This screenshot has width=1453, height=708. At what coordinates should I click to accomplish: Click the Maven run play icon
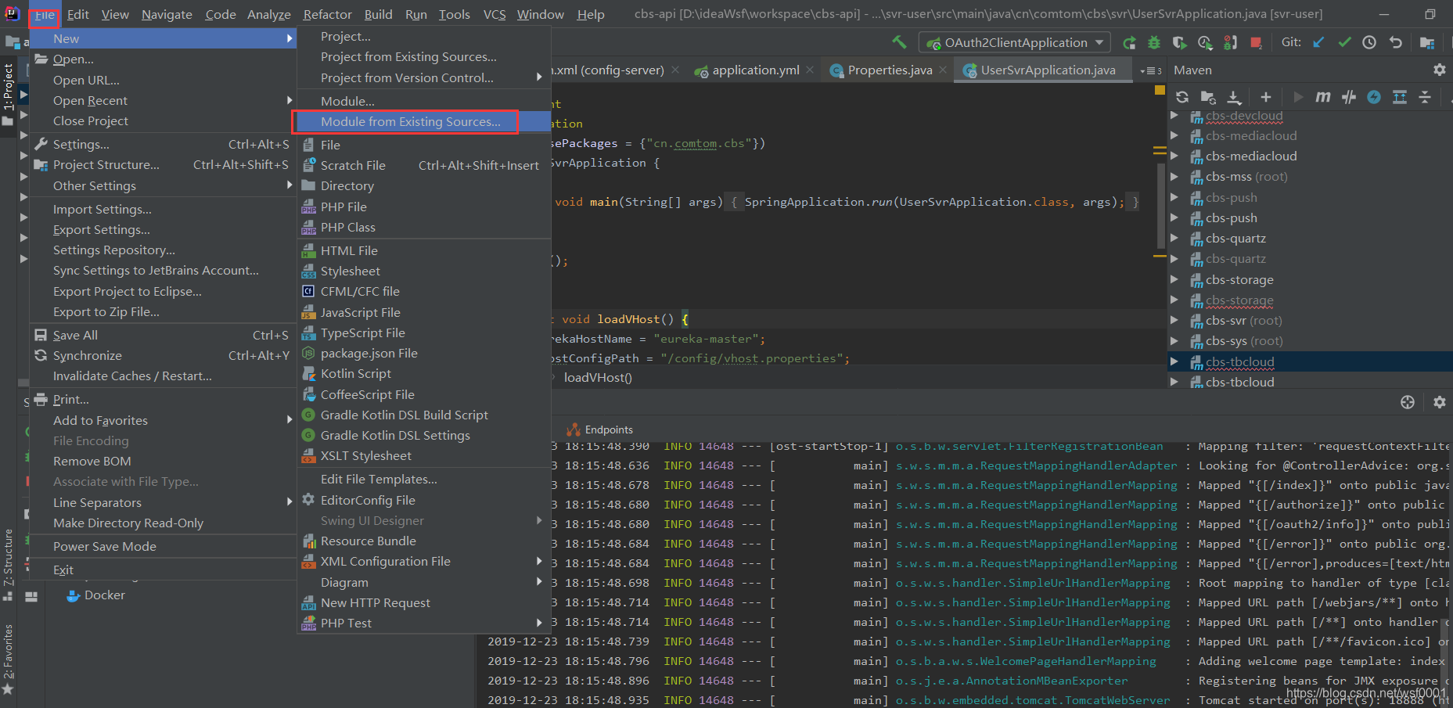[x=1298, y=97]
